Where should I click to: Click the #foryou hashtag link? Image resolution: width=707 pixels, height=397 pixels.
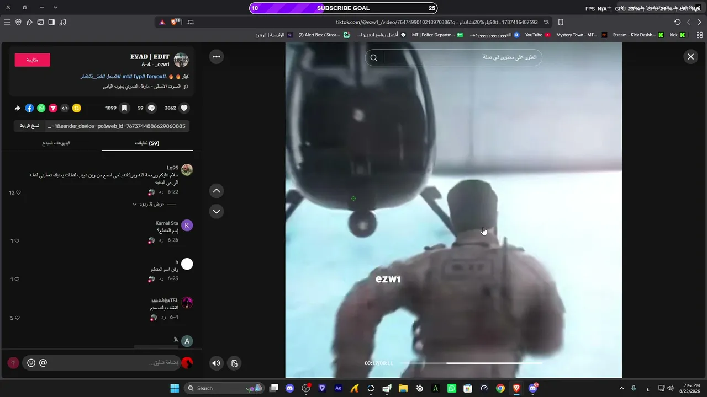tap(156, 77)
